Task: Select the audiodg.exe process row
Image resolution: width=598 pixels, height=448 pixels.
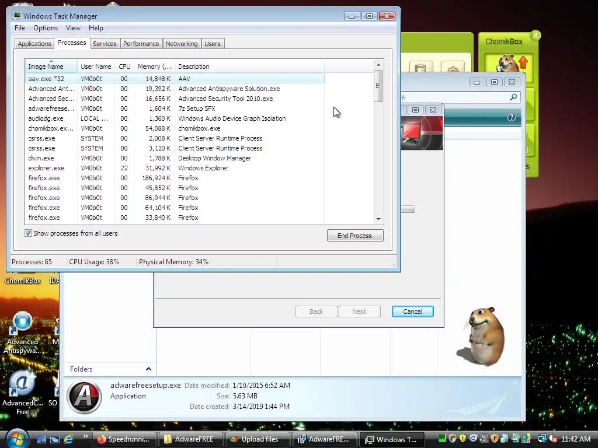Action: [x=175, y=118]
